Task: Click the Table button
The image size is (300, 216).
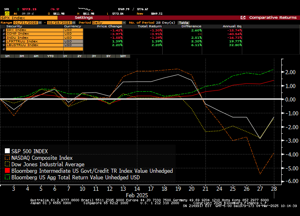Action: (184, 22)
